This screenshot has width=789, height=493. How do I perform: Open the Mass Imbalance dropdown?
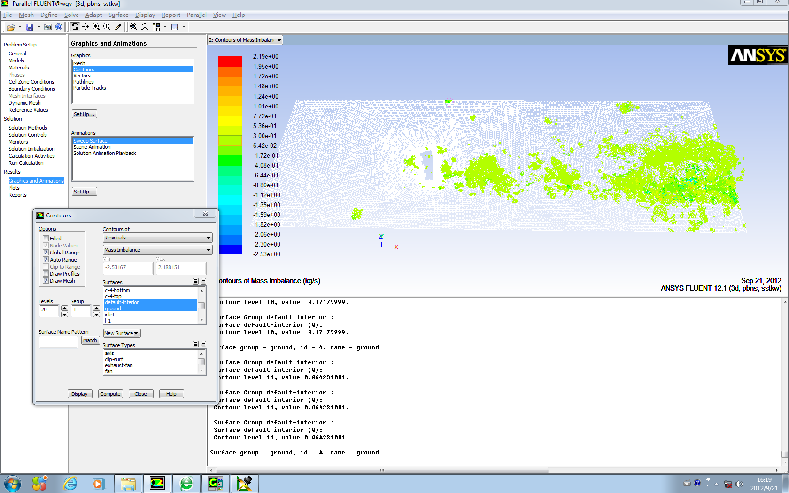coord(157,250)
